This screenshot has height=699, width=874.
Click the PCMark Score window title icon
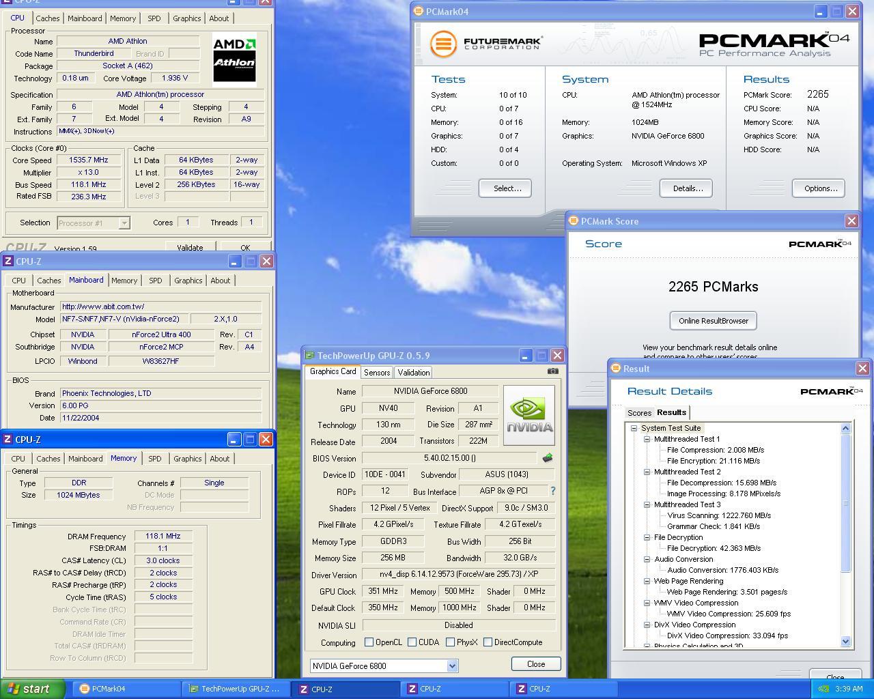point(574,221)
